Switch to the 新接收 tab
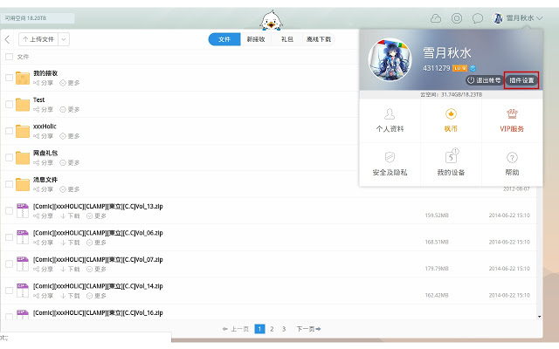The width and height of the screenshot is (559, 349). pyautogui.click(x=256, y=39)
